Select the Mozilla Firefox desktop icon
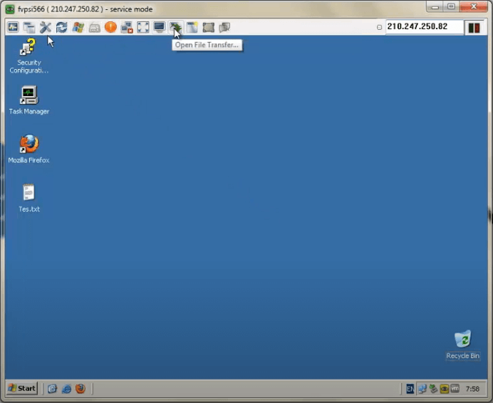Image resolution: width=493 pixels, height=403 pixels. point(29,150)
